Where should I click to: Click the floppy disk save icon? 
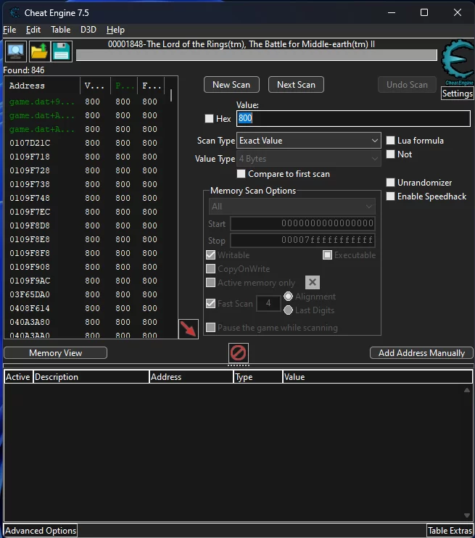click(x=62, y=51)
